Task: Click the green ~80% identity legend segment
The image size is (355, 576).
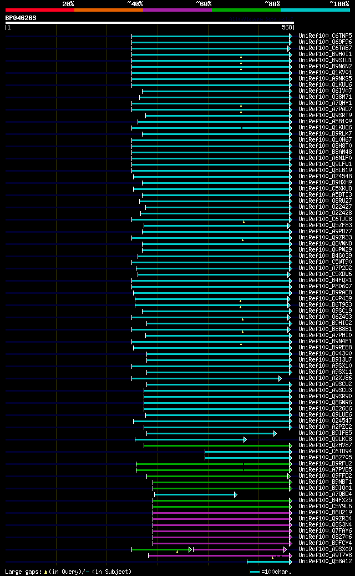Action: pyautogui.click(x=246, y=10)
